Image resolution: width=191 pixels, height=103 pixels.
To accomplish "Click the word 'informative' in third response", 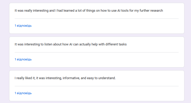I will point(71,78).
